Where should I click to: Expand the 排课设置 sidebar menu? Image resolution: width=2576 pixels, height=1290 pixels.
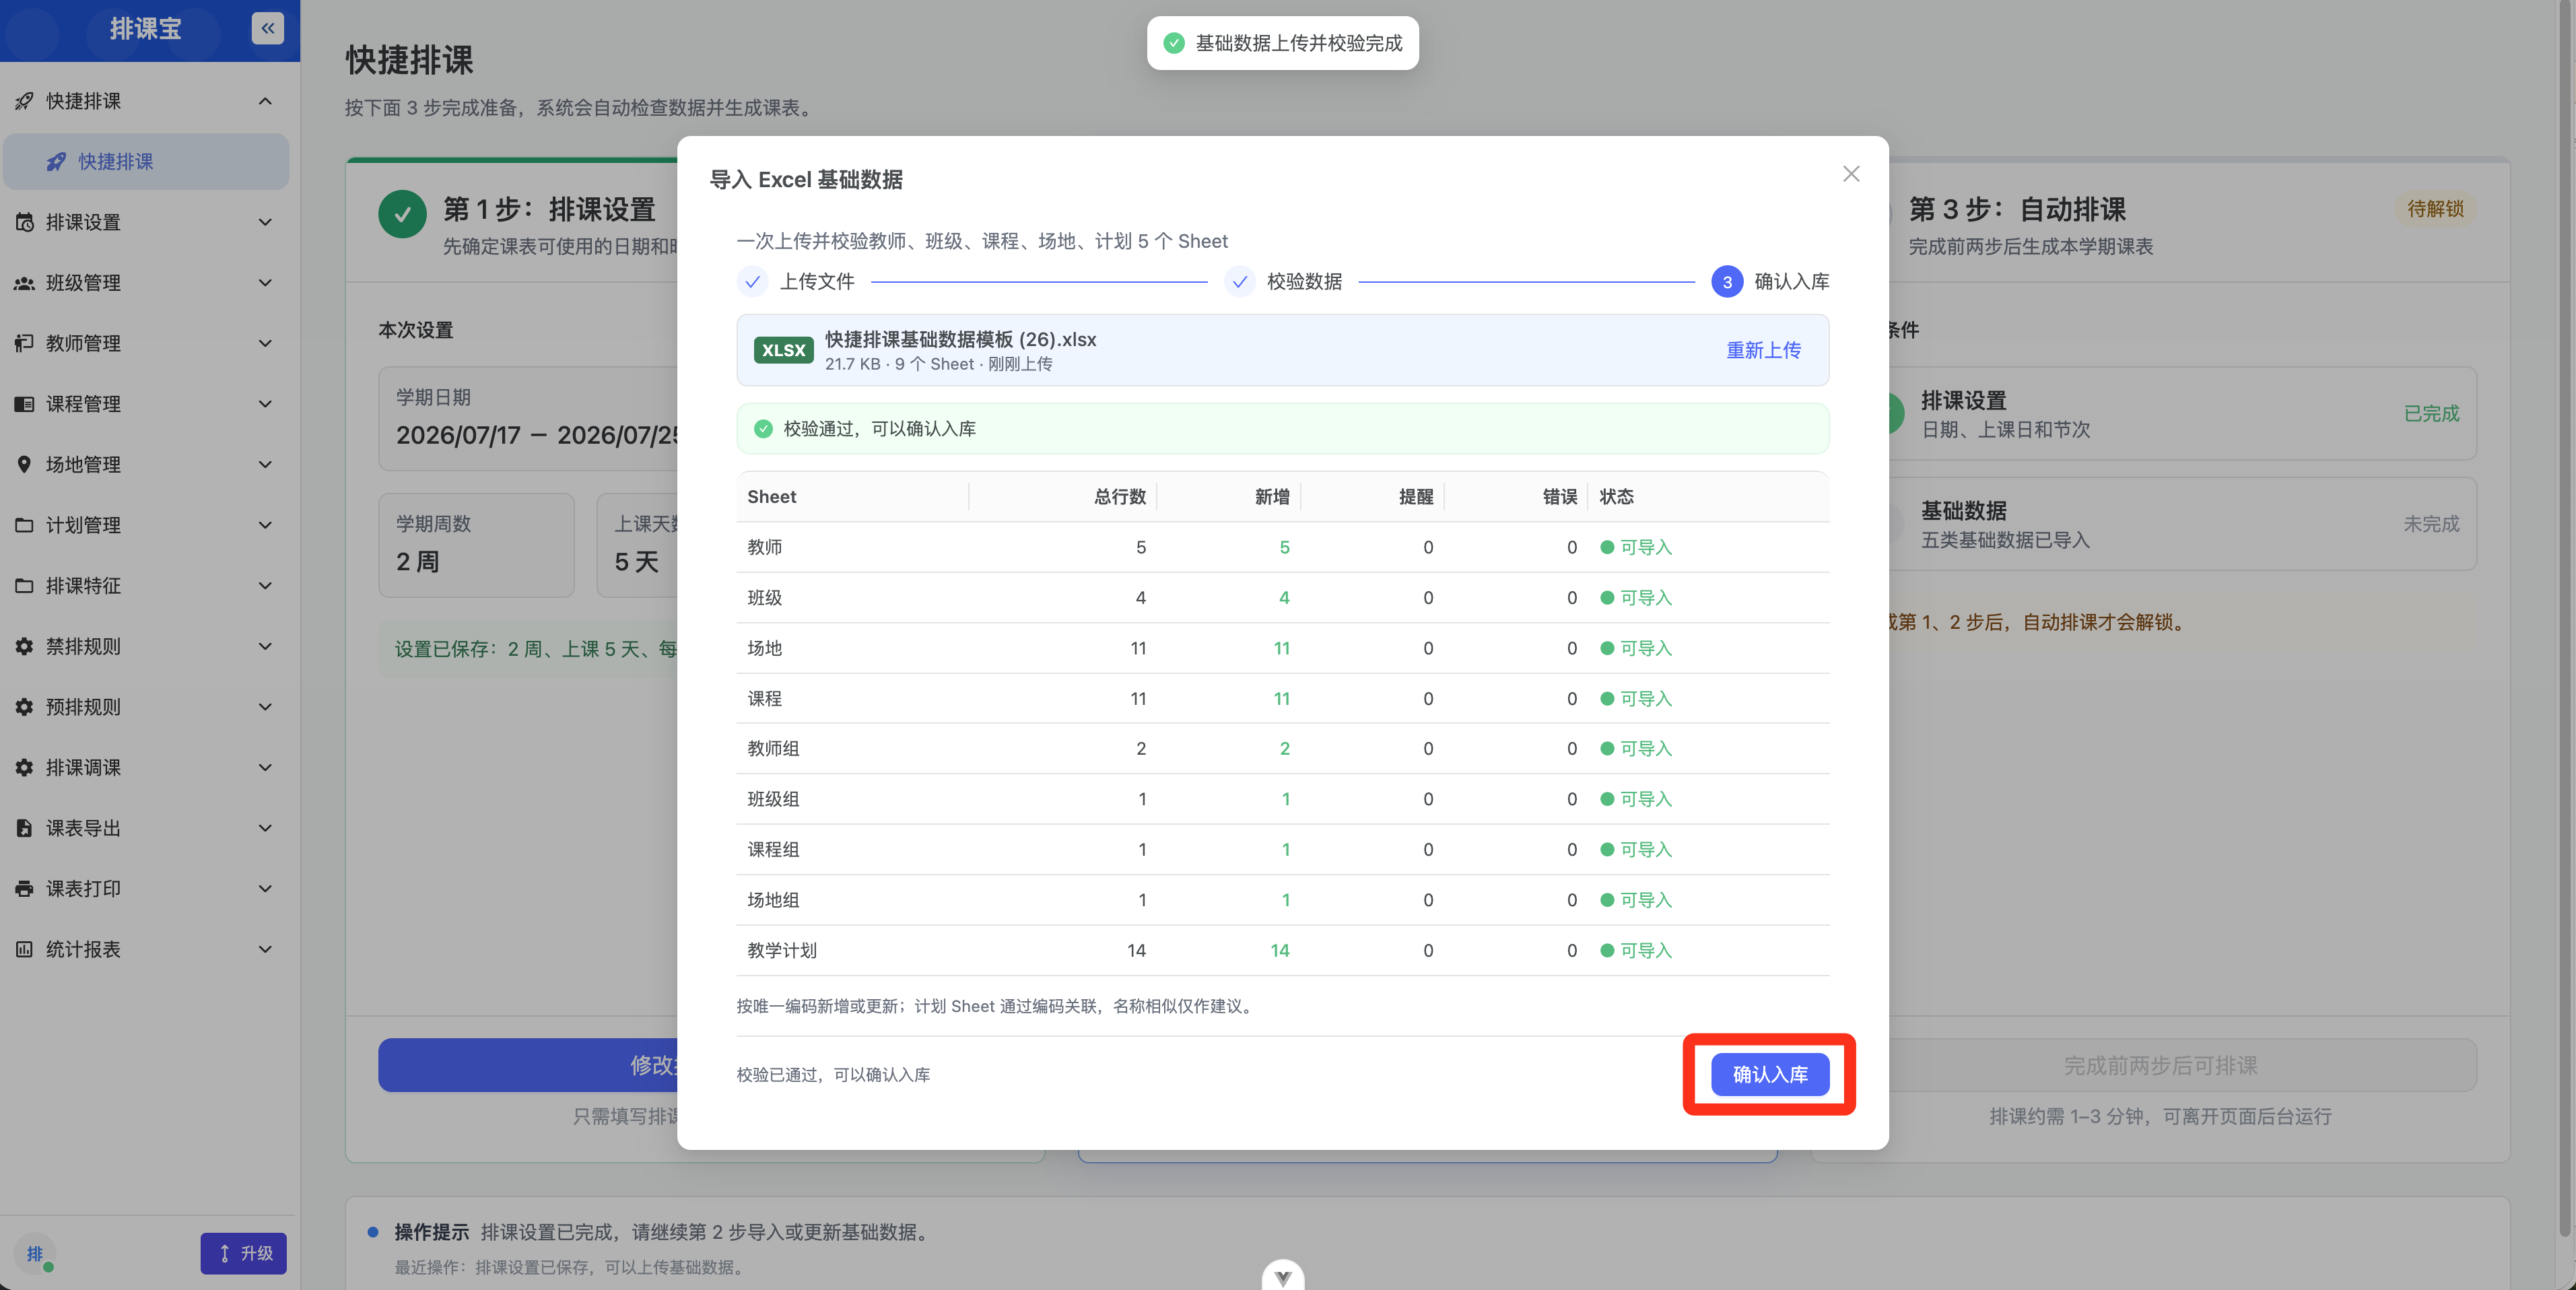point(265,222)
